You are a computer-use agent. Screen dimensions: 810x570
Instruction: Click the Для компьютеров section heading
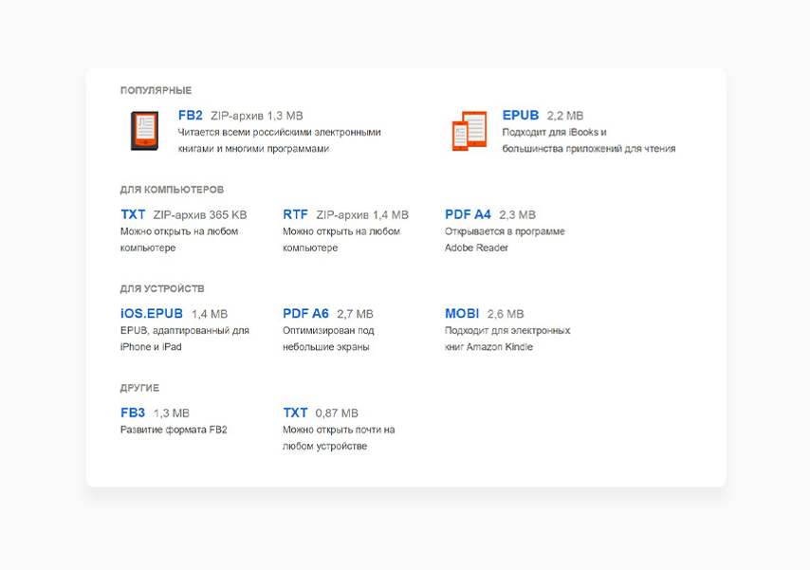pos(172,190)
